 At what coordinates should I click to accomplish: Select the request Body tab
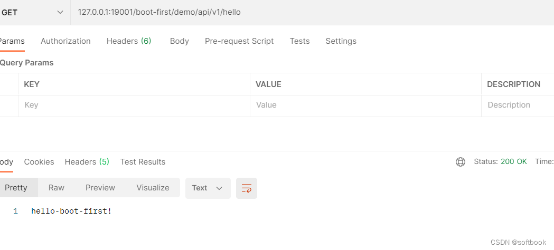tap(180, 41)
